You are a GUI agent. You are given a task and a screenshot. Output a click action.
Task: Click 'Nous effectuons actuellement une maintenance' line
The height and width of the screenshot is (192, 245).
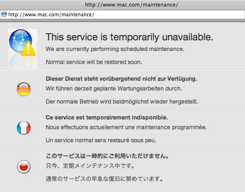[x=126, y=127]
